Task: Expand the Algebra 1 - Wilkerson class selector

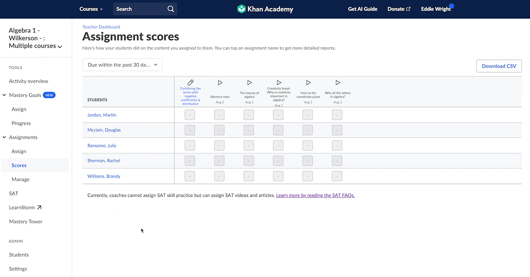Action: [x=36, y=38]
